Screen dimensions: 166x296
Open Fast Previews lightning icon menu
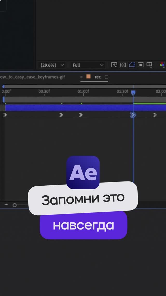(114, 65)
